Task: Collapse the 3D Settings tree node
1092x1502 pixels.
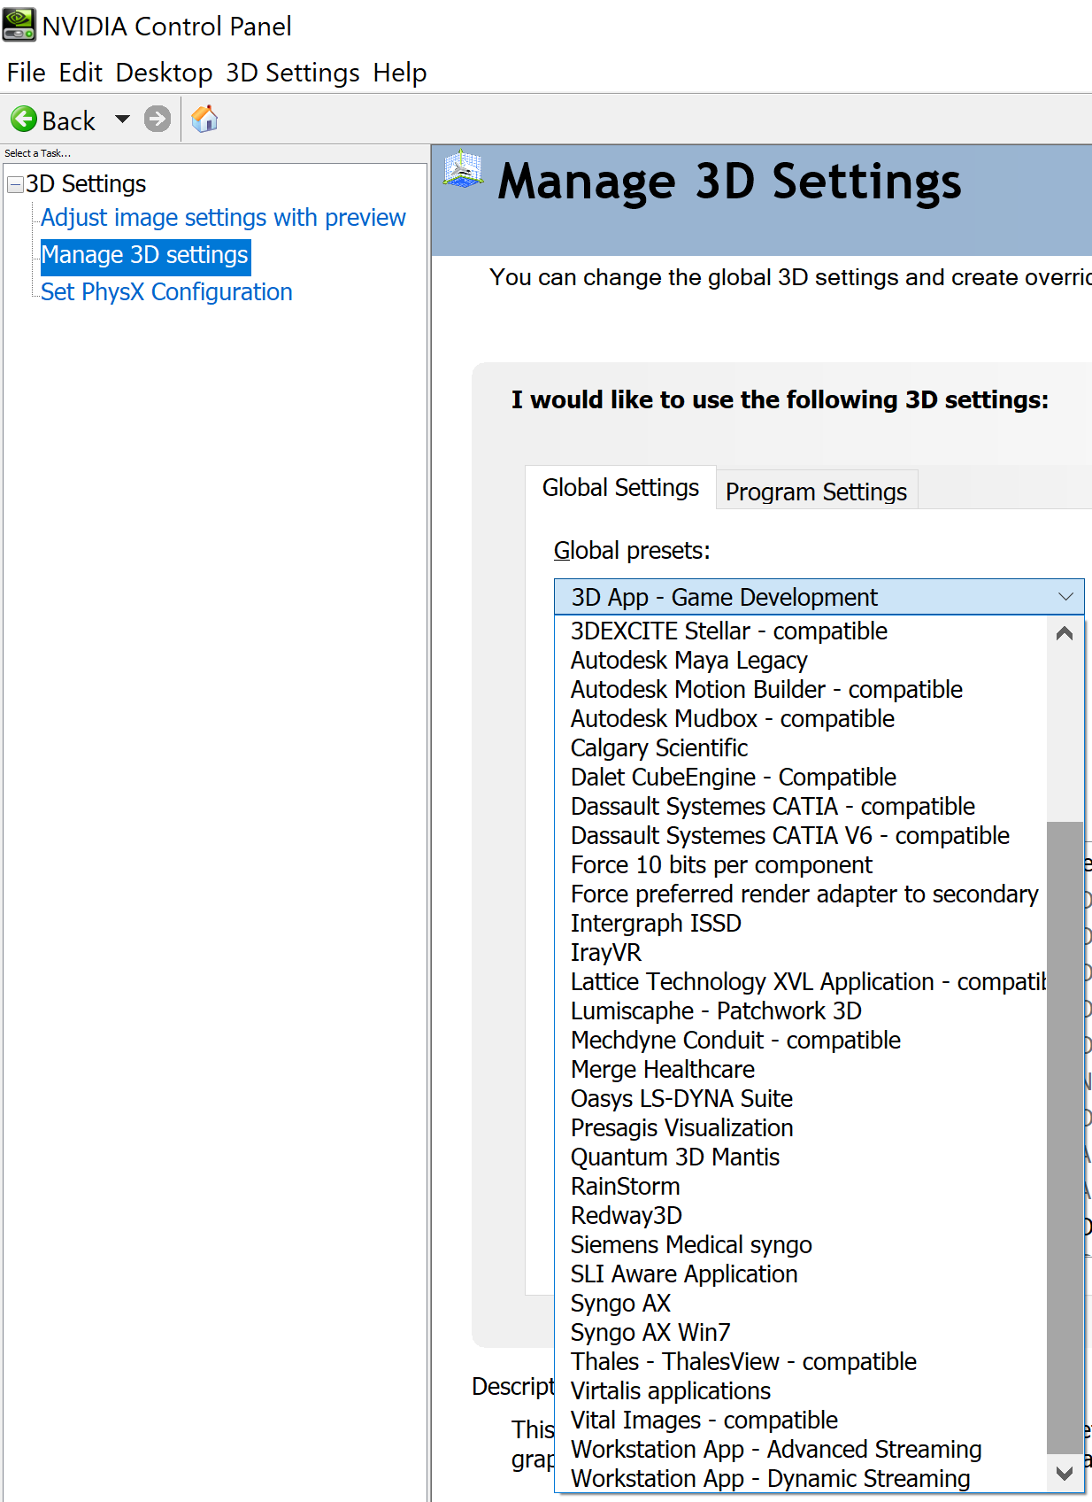Action: (x=15, y=184)
